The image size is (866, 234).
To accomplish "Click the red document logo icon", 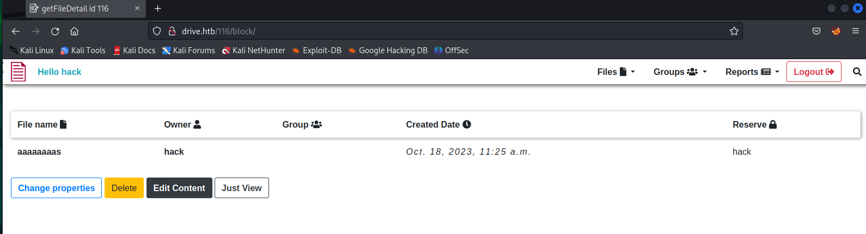I will tap(19, 72).
